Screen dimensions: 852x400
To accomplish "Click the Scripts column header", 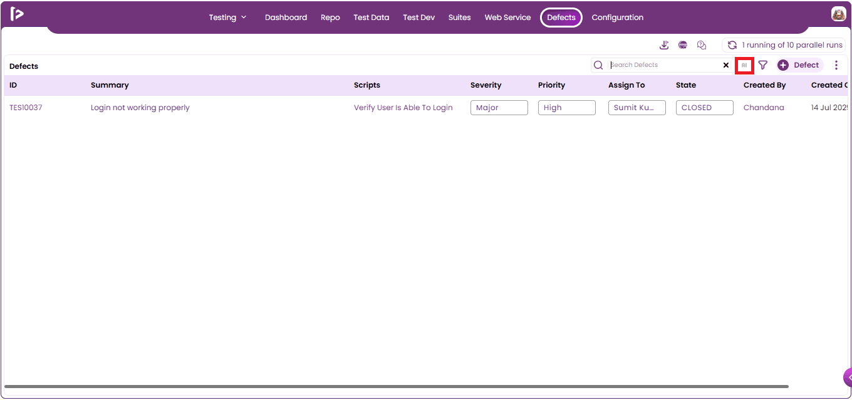I will (x=367, y=85).
